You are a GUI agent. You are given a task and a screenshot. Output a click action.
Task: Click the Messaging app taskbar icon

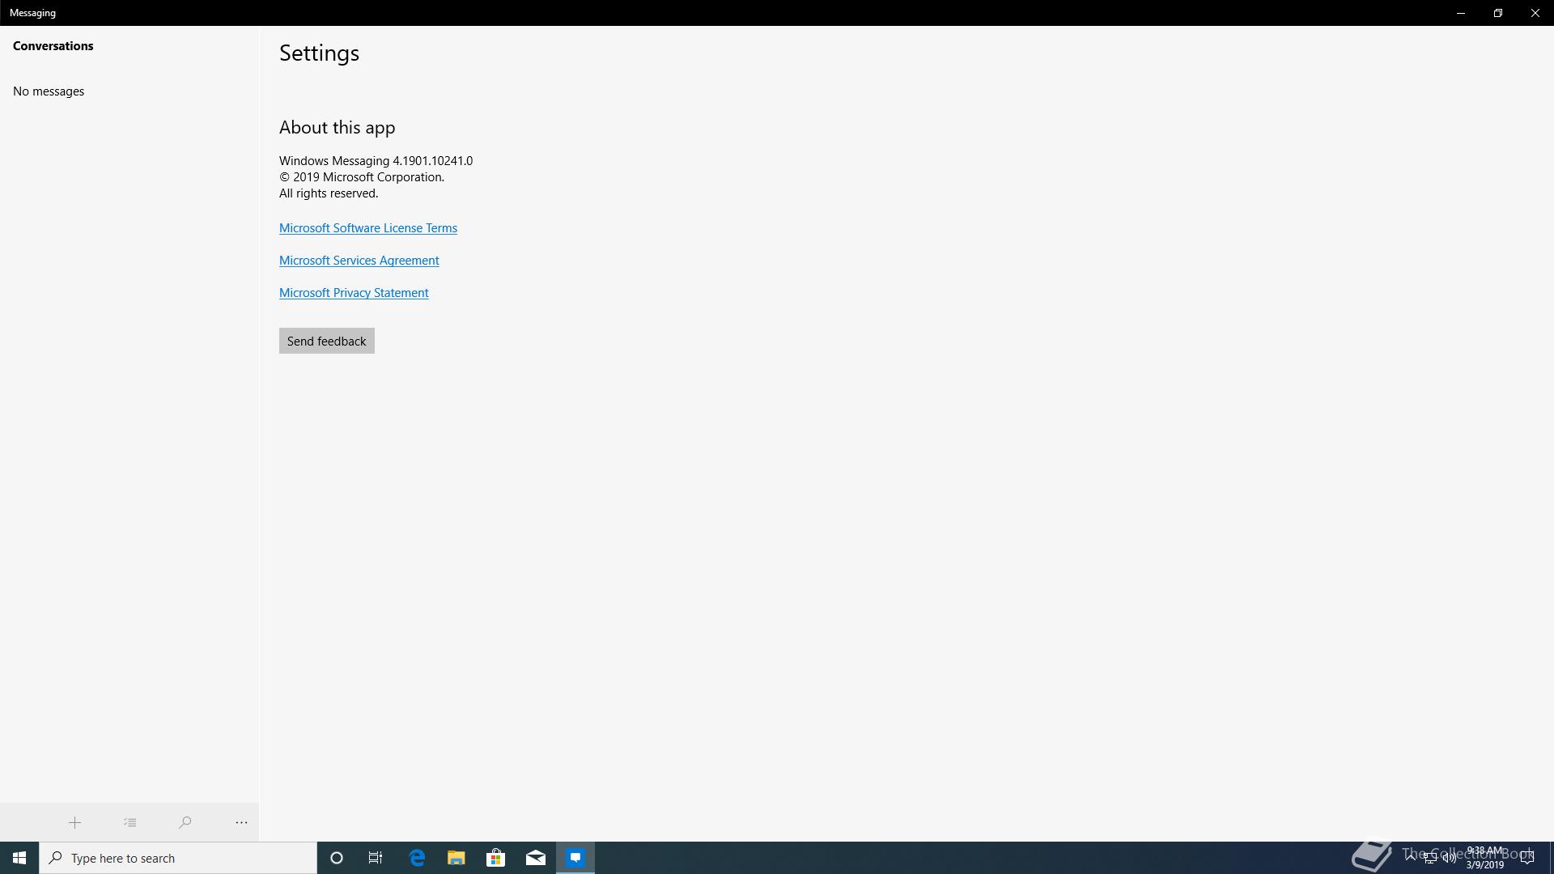click(x=575, y=858)
